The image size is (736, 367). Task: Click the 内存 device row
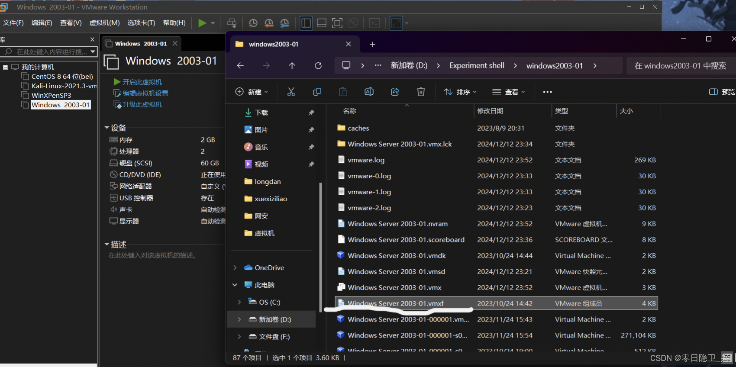tap(167, 140)
